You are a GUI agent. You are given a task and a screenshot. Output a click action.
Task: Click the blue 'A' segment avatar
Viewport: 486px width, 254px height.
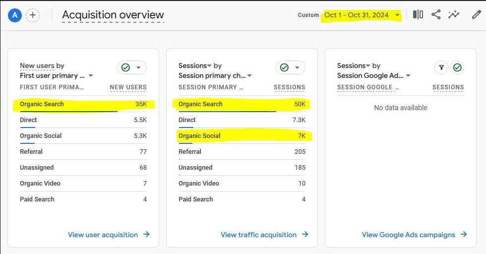click(14, 15)
